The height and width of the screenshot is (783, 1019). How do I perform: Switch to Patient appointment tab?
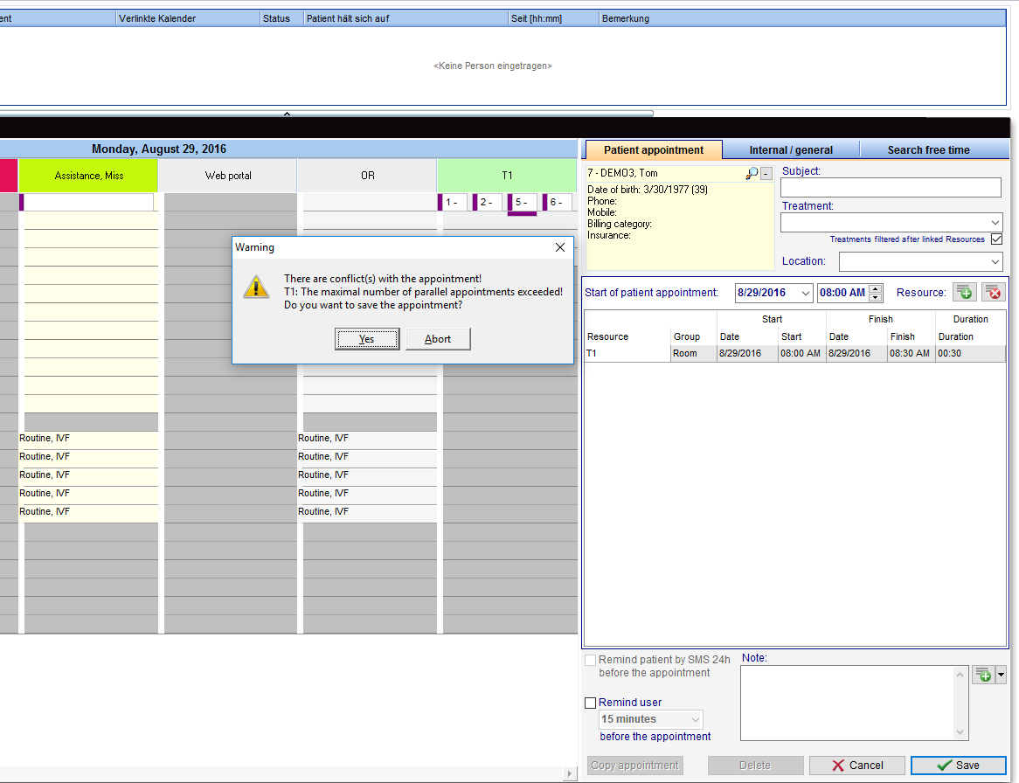click(654, 150)
